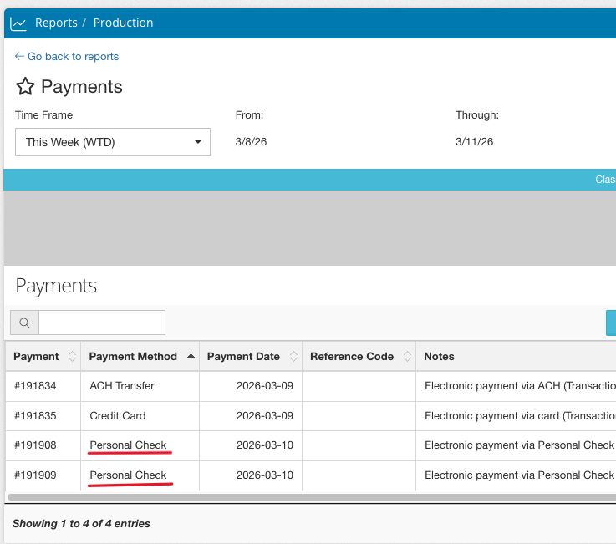
Task: Click Reports in the breadcrumb
Action: pos(56,23)
